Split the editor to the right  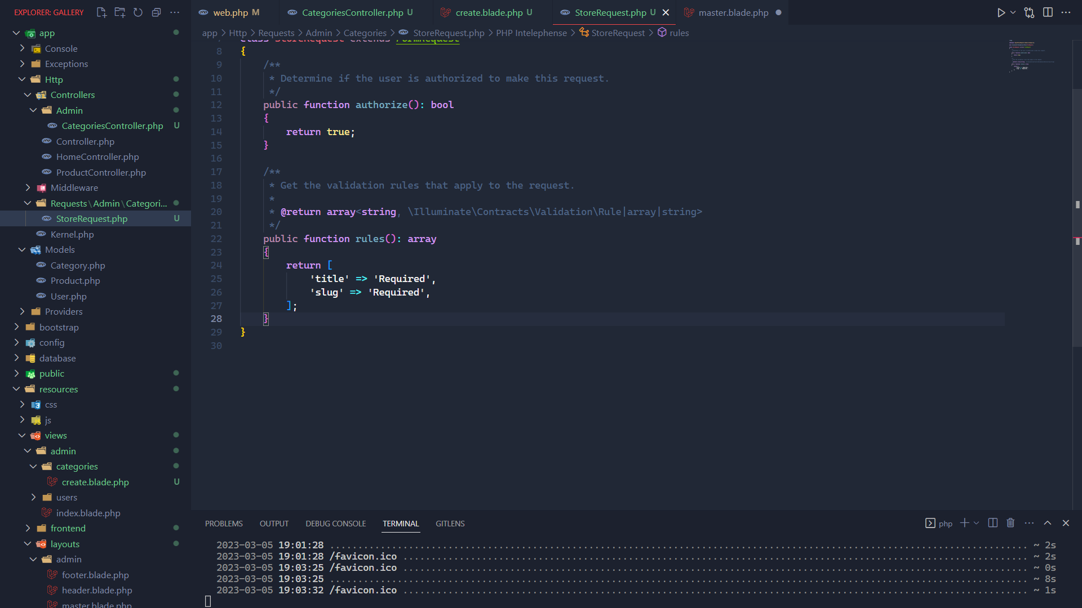click(x=1048, y=12)
